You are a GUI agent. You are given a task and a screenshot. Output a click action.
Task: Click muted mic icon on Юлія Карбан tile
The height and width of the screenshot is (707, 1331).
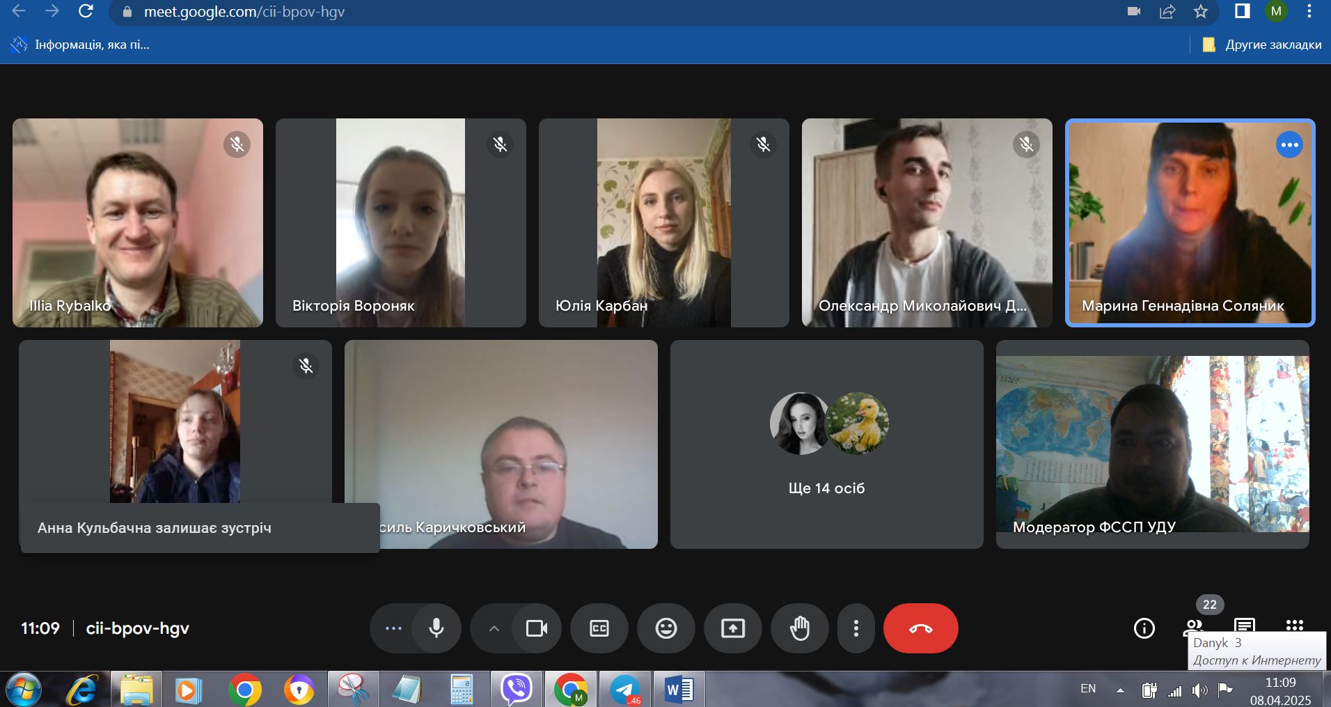[764, 144]
